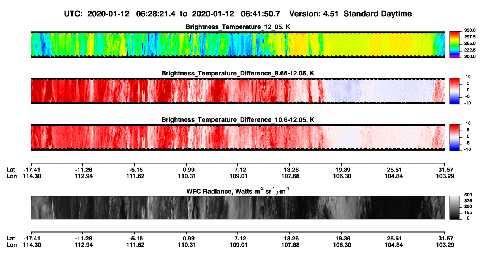
Task: Select the 375 label on the WFC colorbar
Action: [x=467, y=201]
